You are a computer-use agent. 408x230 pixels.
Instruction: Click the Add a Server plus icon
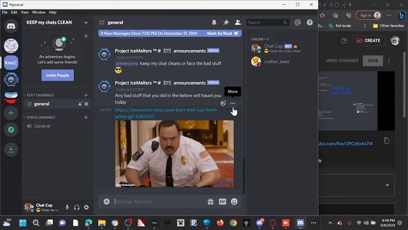point(11,113)
